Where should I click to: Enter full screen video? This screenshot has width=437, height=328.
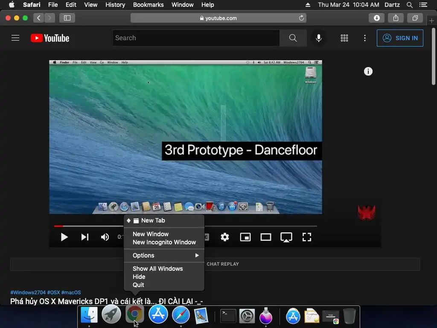(306, 237)
